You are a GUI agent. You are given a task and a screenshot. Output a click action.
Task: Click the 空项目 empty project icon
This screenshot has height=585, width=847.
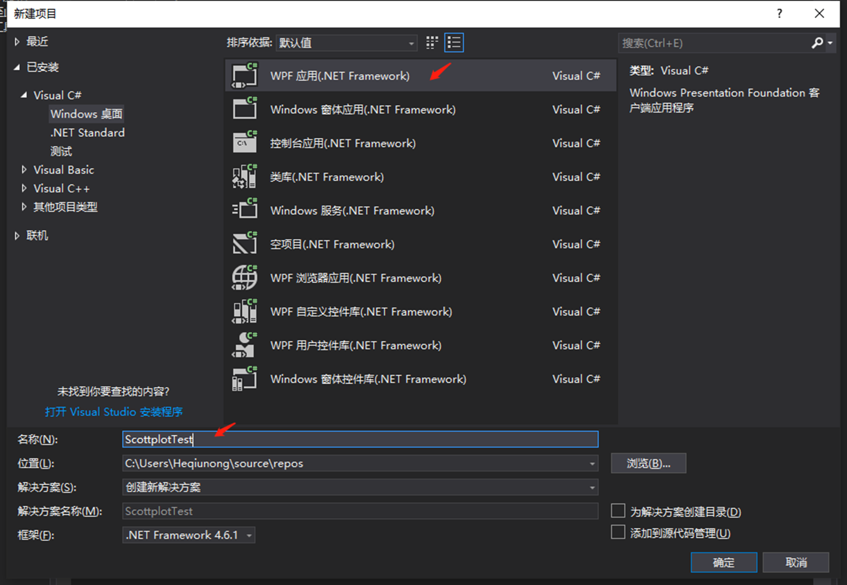pos(245,244)
